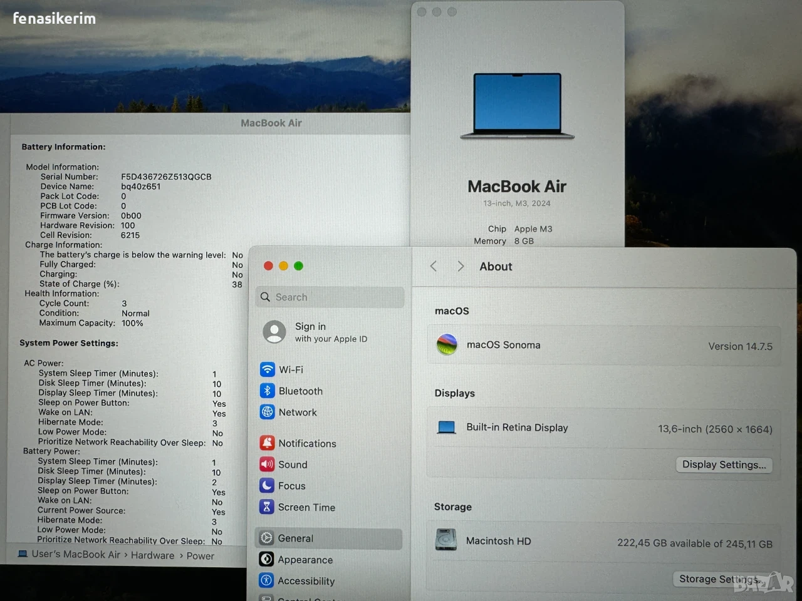This screenshot has width=802, height=601.
Task: Click Power in the path bar
Action: click(200, 556)
